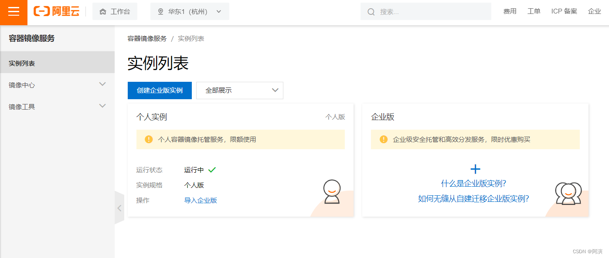This screenshot has height=258, width=609.
Task: Open 什么是企业版实例? link
Action: pos(474,183)
